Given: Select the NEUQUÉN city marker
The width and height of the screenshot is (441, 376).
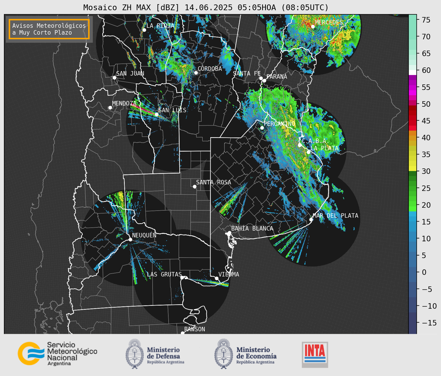Looking at the screenshot, I should coord(130,240).
